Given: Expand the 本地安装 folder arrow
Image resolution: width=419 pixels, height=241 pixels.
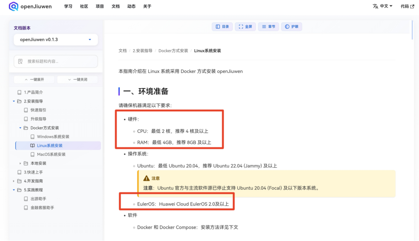Looking at the screenshot, I should (20, 163).
